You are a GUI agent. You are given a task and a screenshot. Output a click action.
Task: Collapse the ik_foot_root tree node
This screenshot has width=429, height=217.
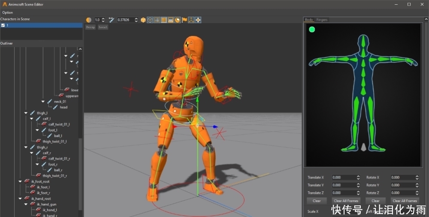(20, 181)
